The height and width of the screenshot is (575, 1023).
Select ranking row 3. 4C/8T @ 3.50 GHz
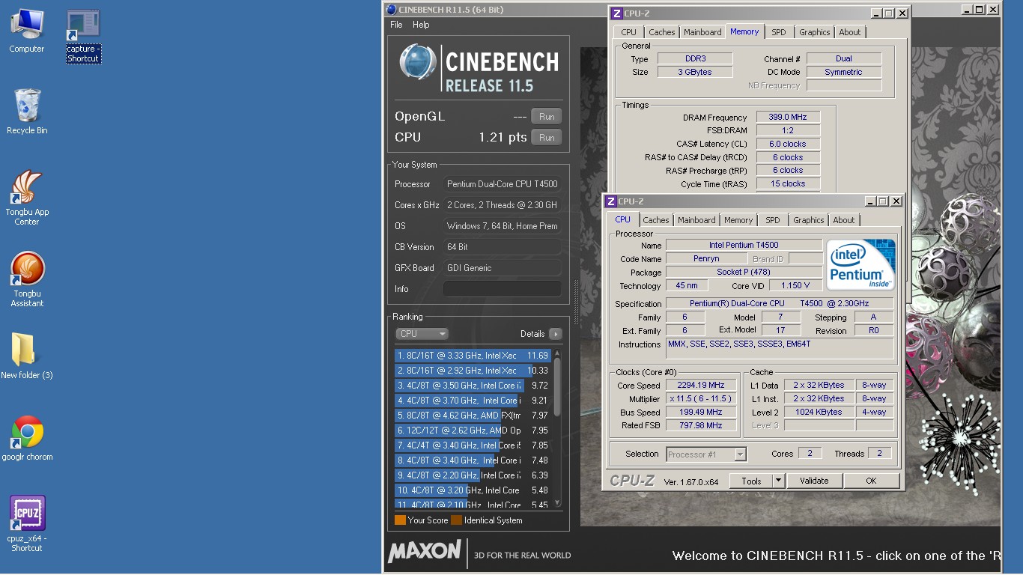click(473, 386)
